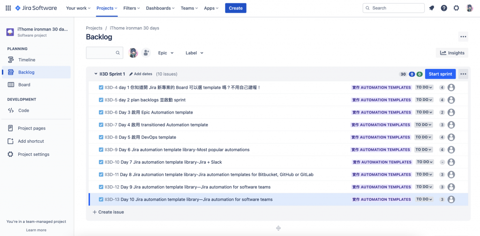Open the notifications bell icon

pos(432,8)
